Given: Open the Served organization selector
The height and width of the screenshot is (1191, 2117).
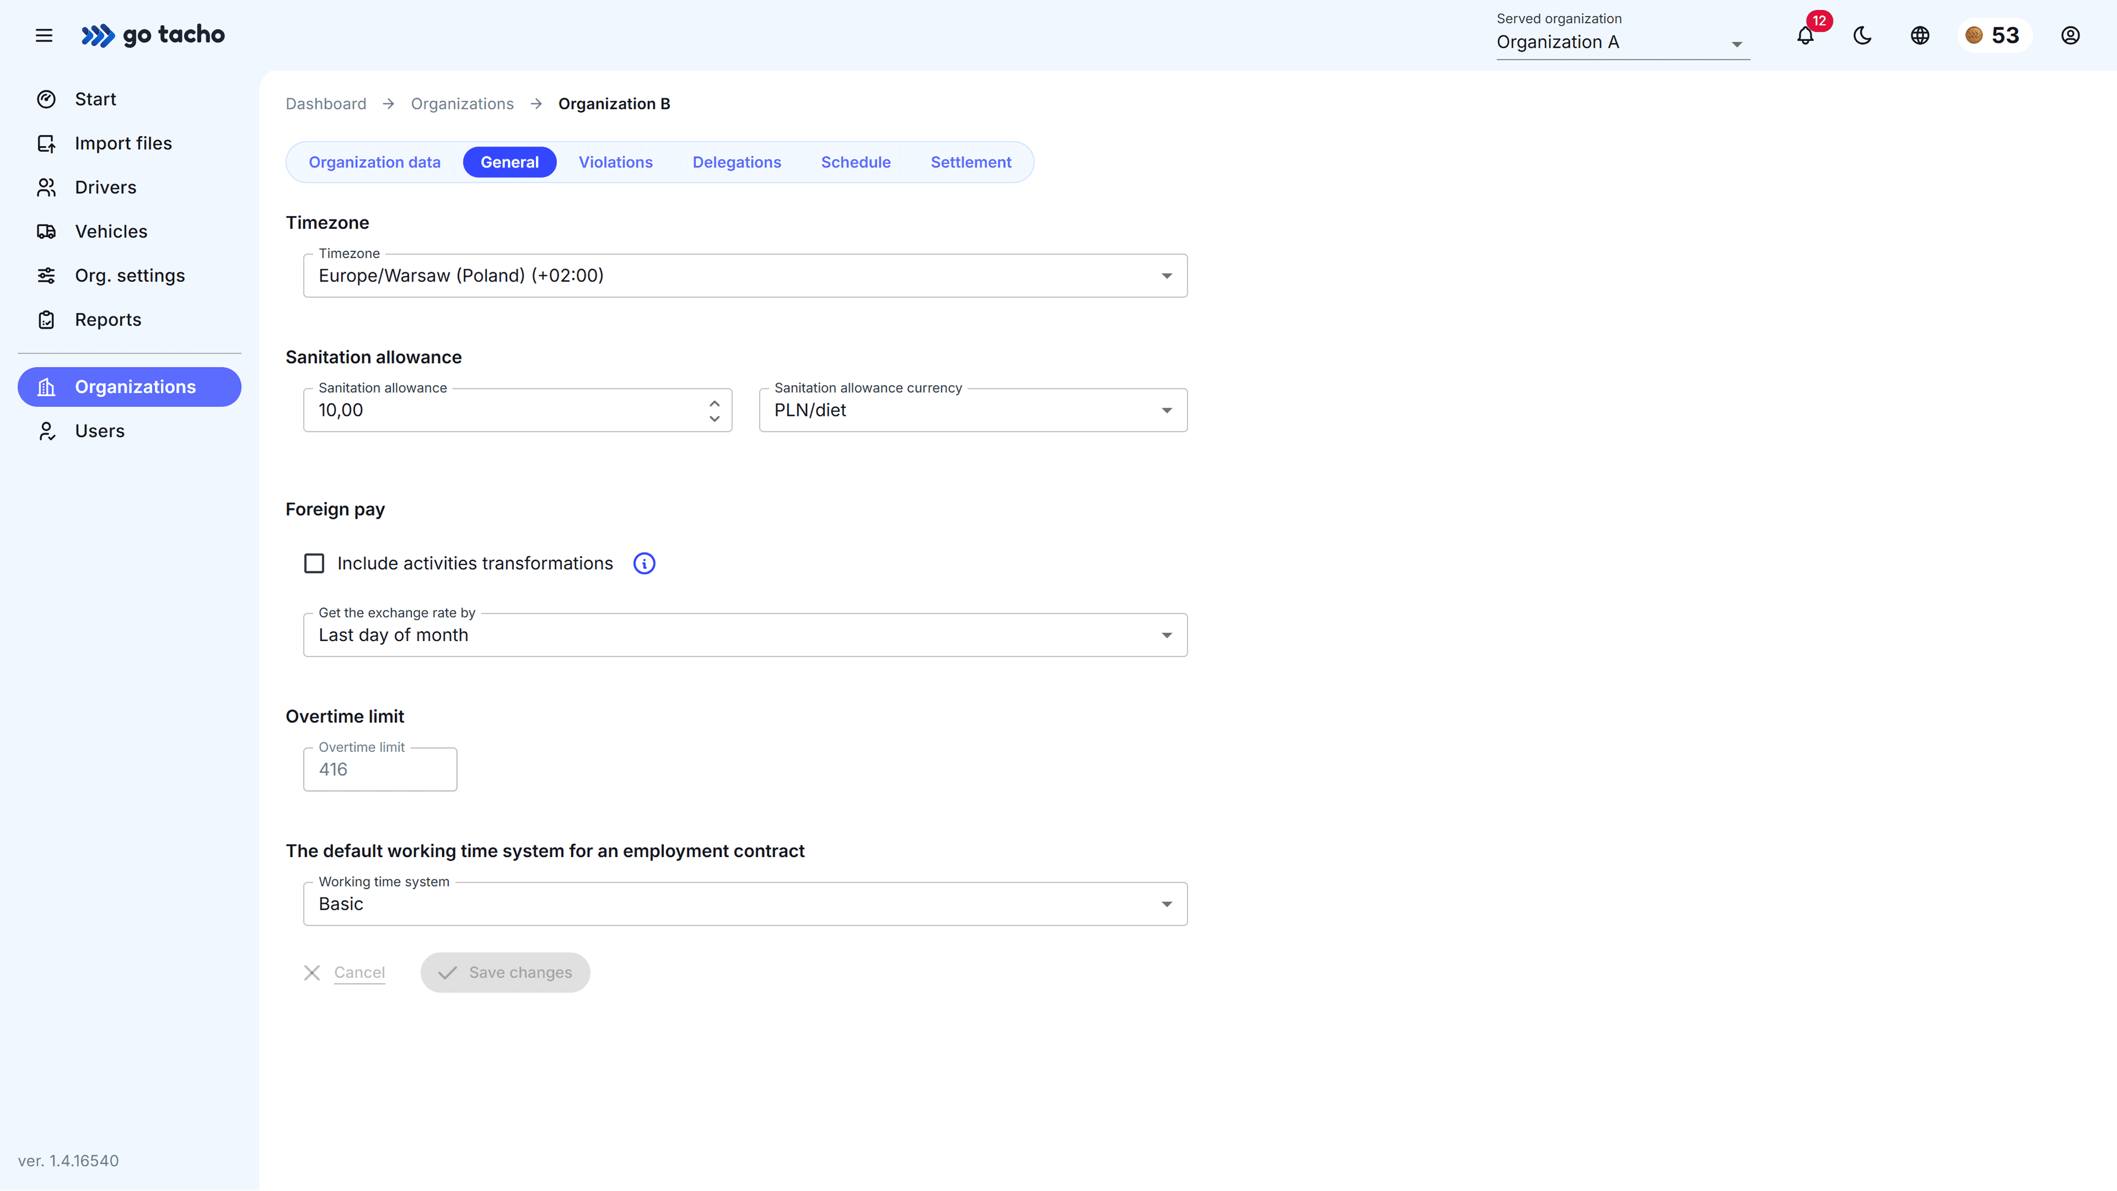Looking at the screenshot, I should point(1621,42).
